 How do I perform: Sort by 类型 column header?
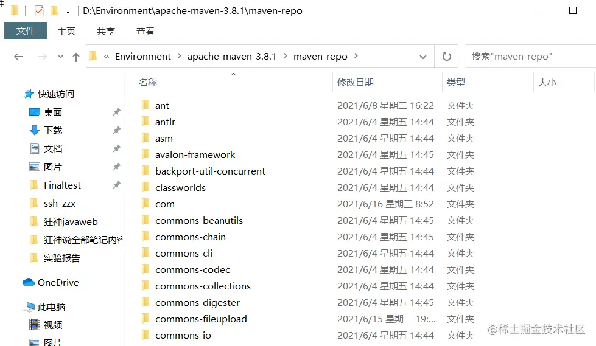coord(456,83)
